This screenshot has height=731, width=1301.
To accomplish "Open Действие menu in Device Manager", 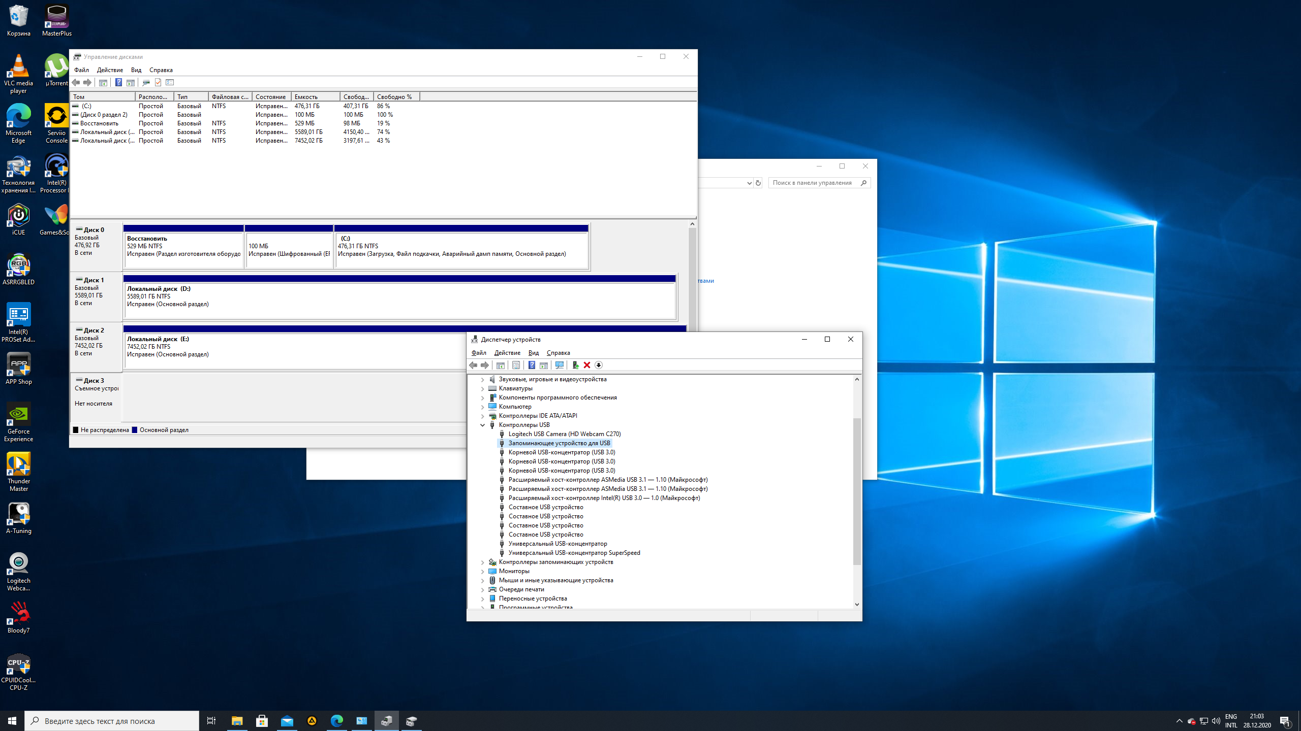I will point(507,353).
